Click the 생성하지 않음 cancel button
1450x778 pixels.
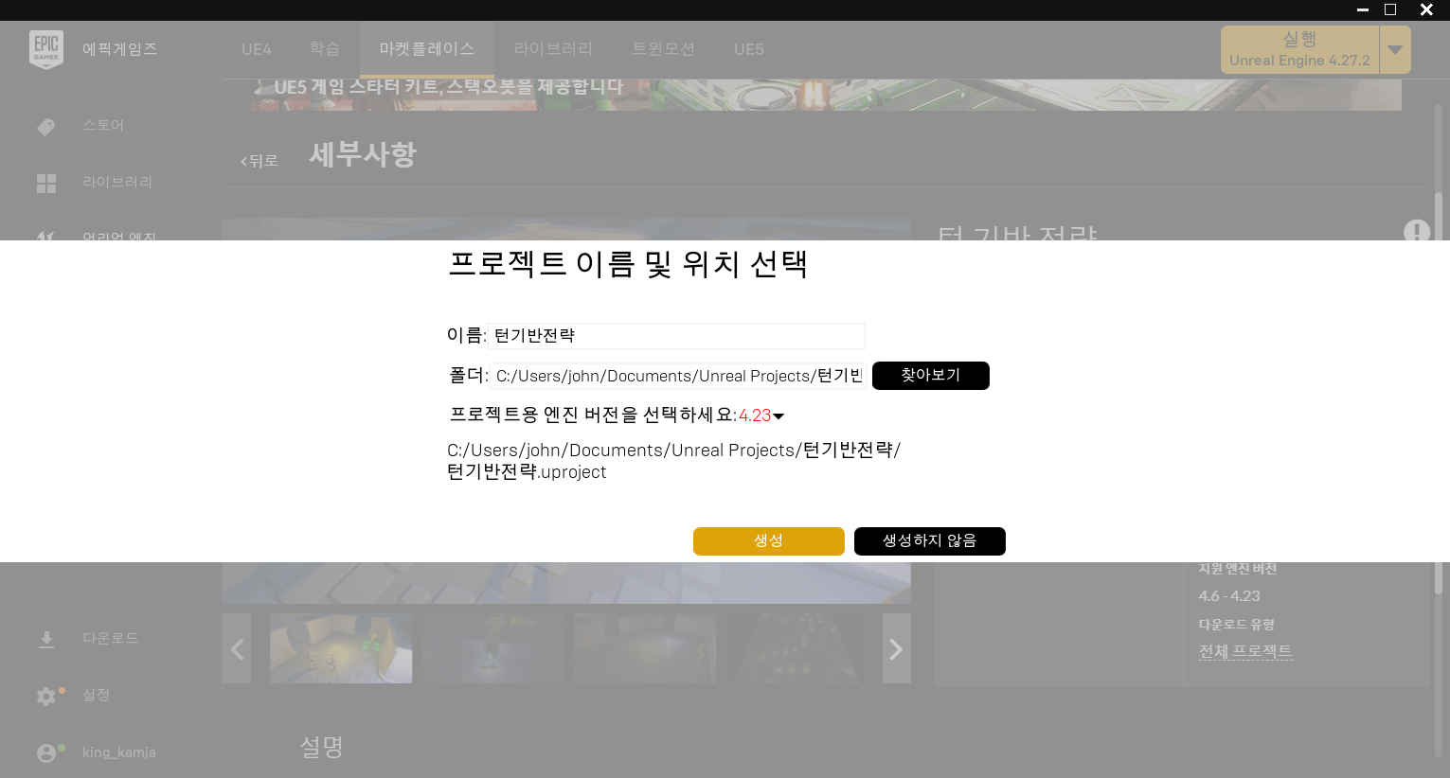pos(930,541)
